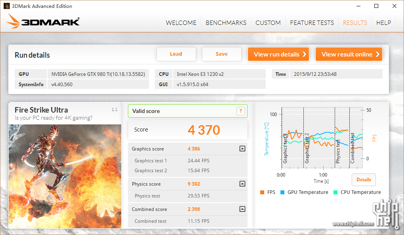
Task: Click the SystemInfo value v4.40.560
Action: pyautogui.click(x=62, y=84)
